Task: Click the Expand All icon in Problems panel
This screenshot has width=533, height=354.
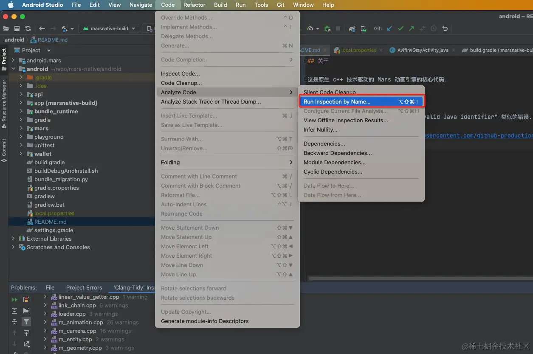Action: [14, 311]
